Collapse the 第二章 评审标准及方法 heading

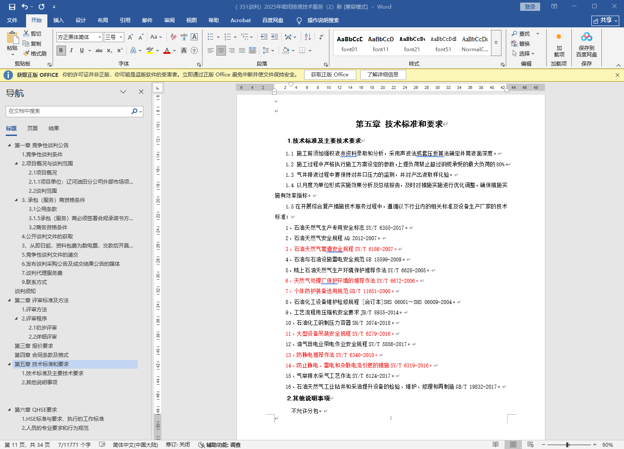(9, 300)
